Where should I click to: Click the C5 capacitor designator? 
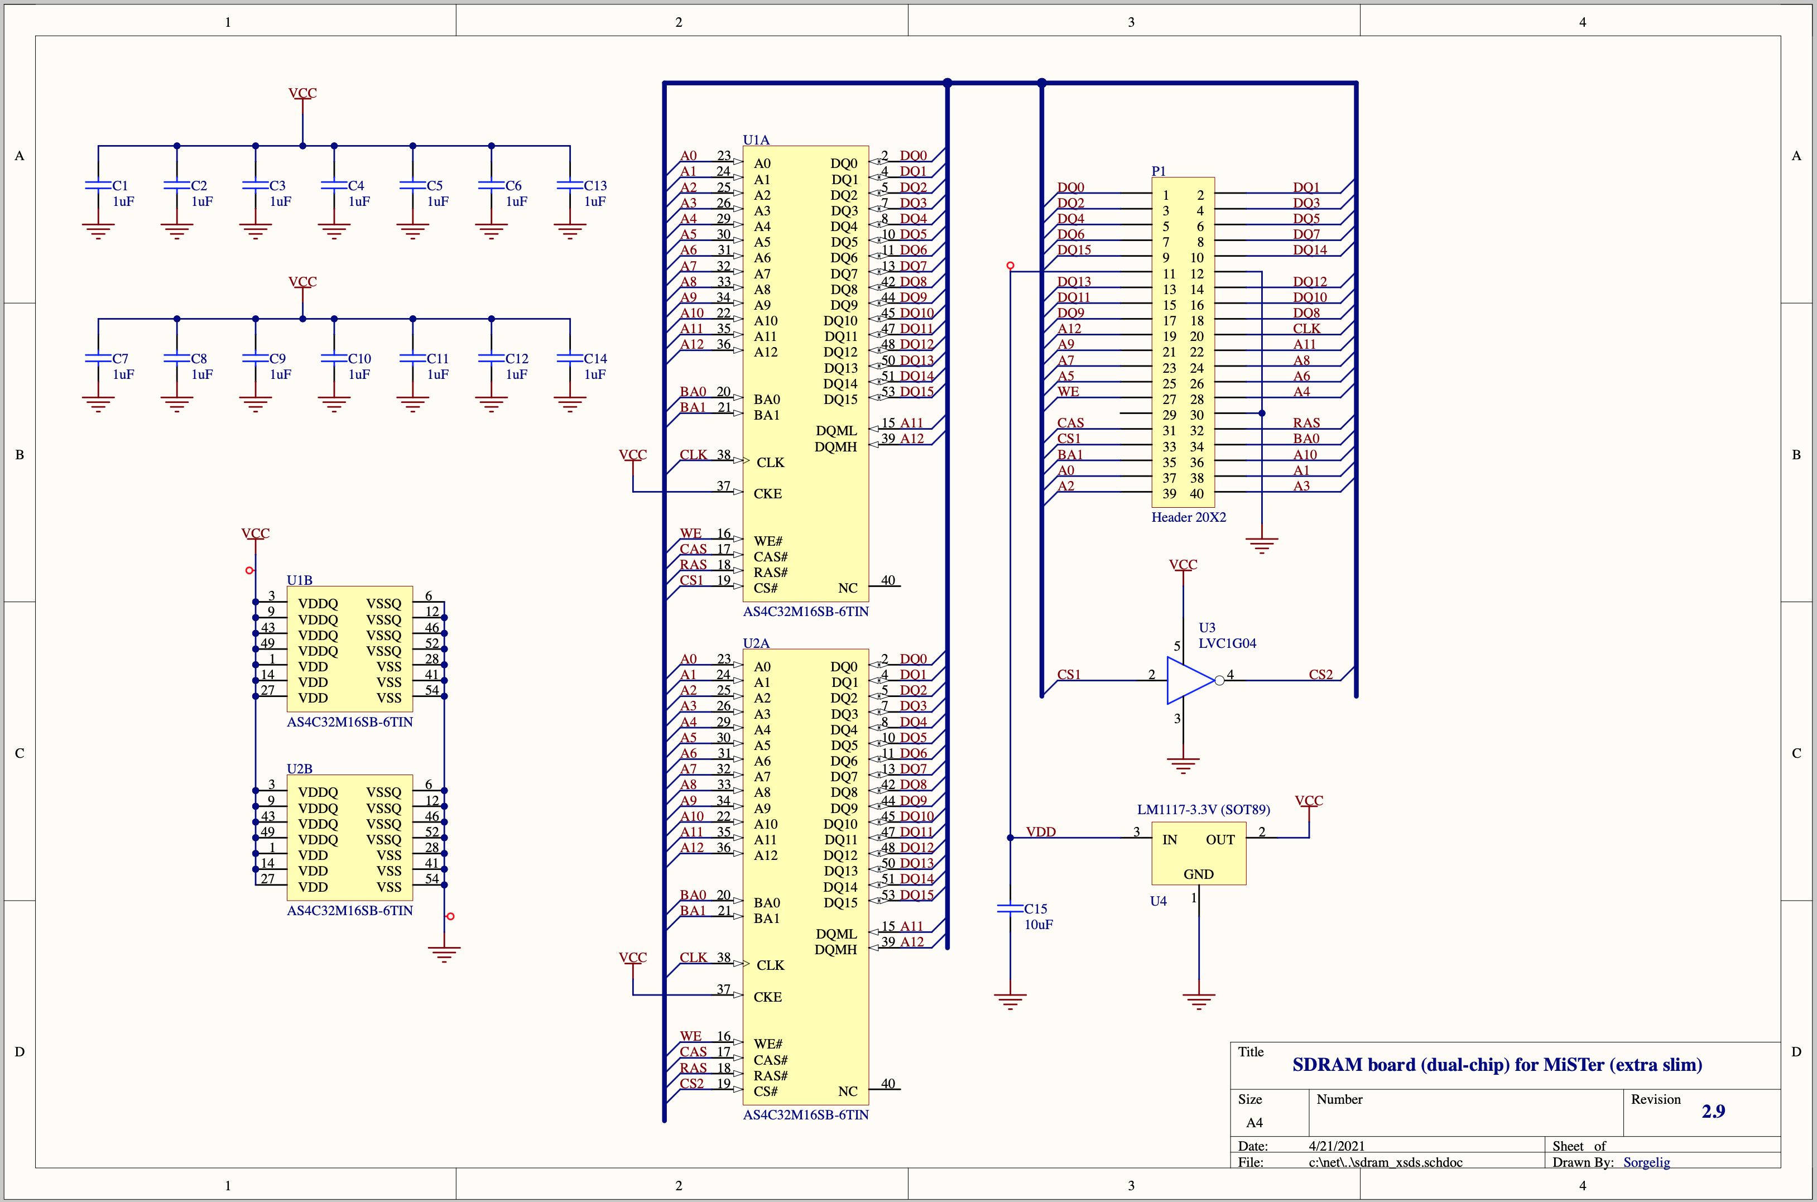pos(435,185)
